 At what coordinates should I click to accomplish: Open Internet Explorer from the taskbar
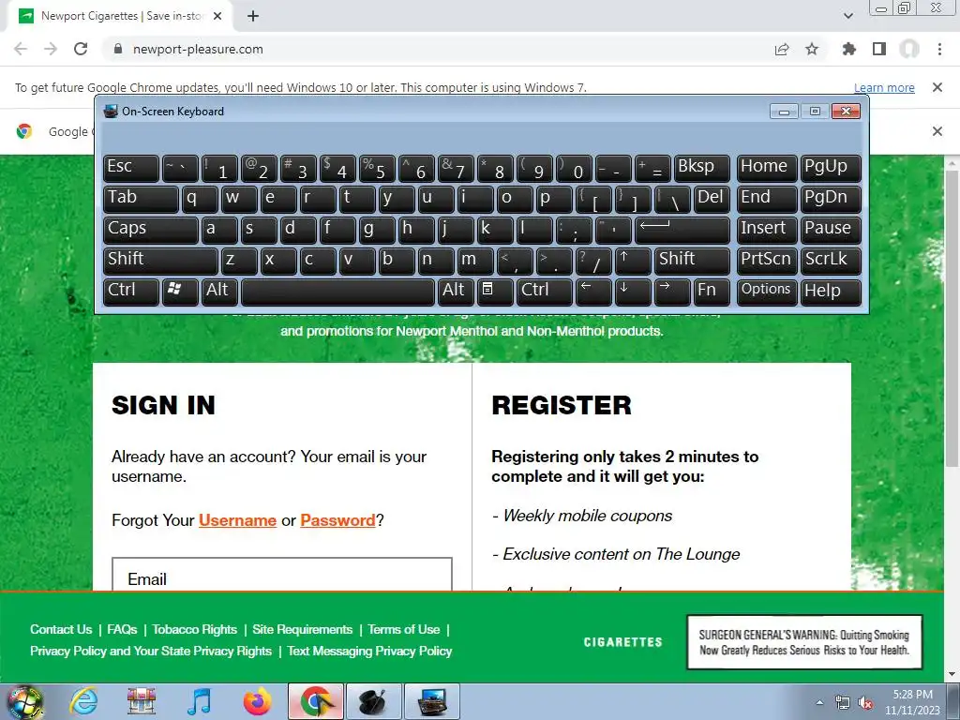(83, 701)
